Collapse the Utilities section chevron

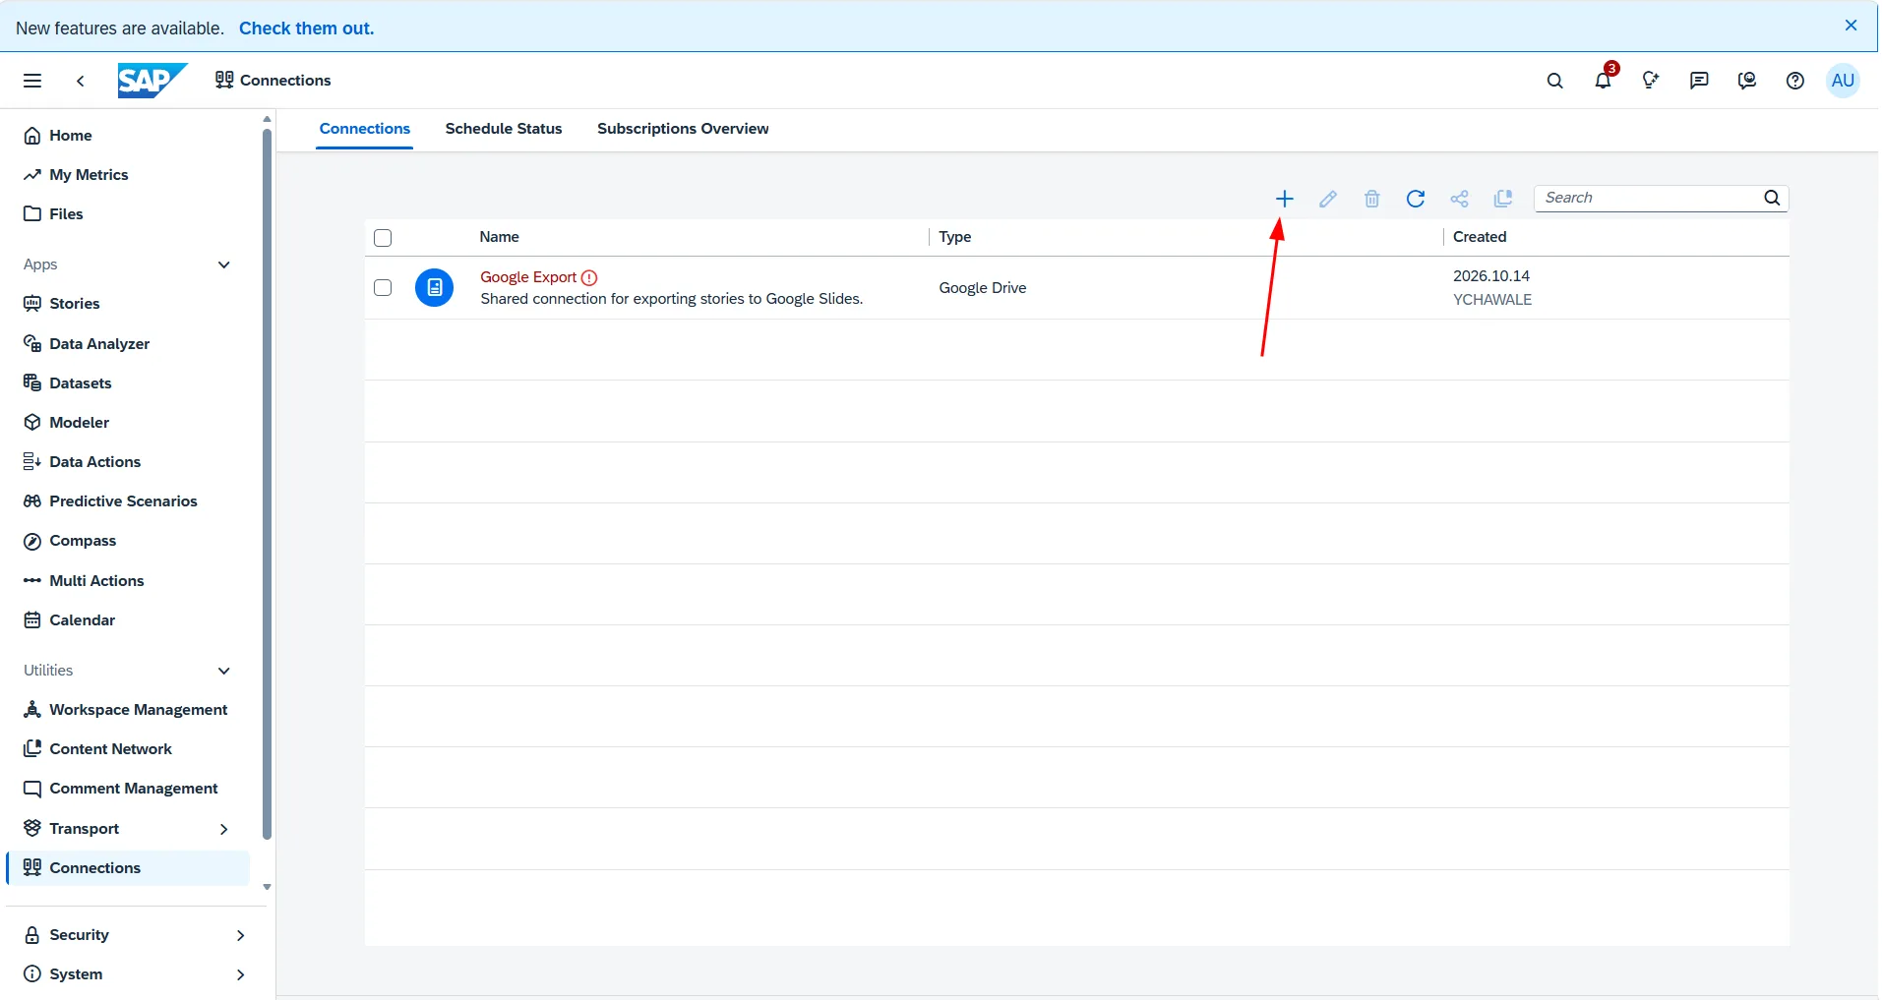(224, 671)
